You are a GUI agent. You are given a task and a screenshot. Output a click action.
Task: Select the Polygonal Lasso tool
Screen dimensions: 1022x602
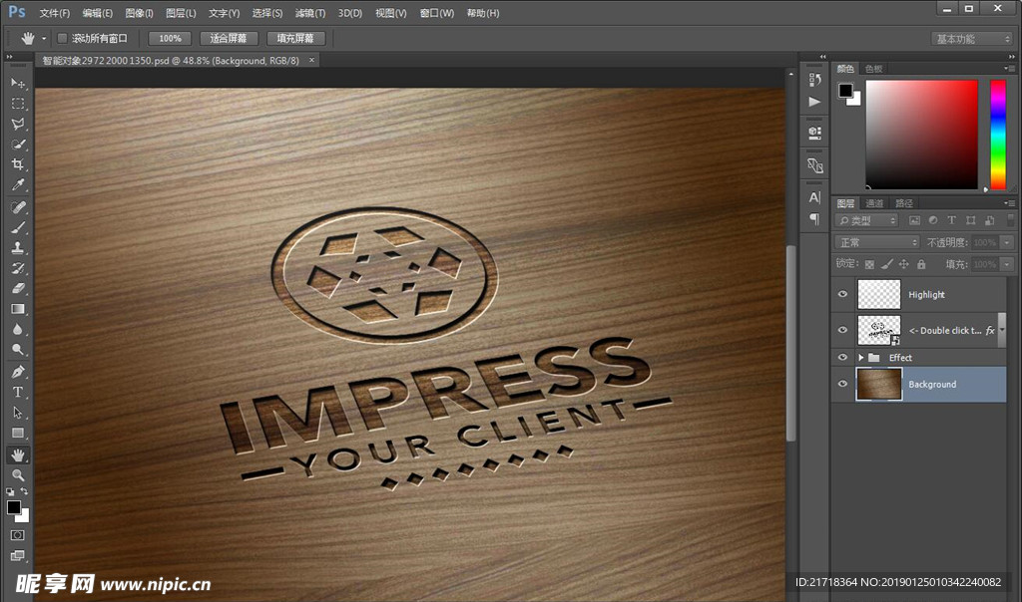18,124
